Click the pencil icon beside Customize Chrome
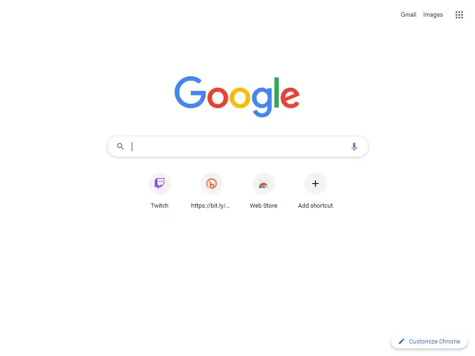Image resolution: width=475 pixels, height=356 pixels. click(x=401, y=342)
